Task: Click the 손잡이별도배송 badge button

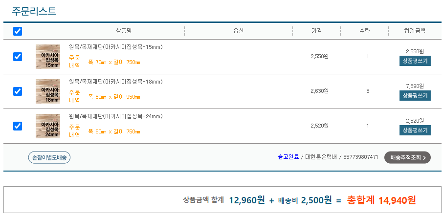Action: pyautogui.click(x=49, y=157)
